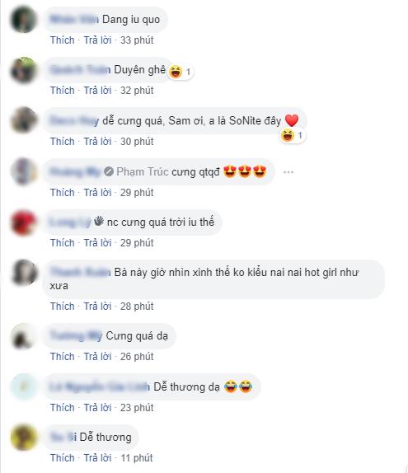
Task: Like the last Dễ thương comment from 11 phút
Action: click(x=62, y=458)
